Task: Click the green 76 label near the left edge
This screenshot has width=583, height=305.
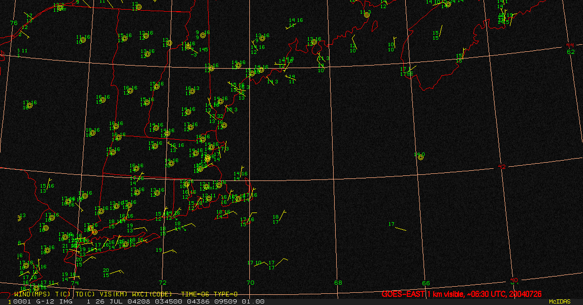Action: [14, 23]
